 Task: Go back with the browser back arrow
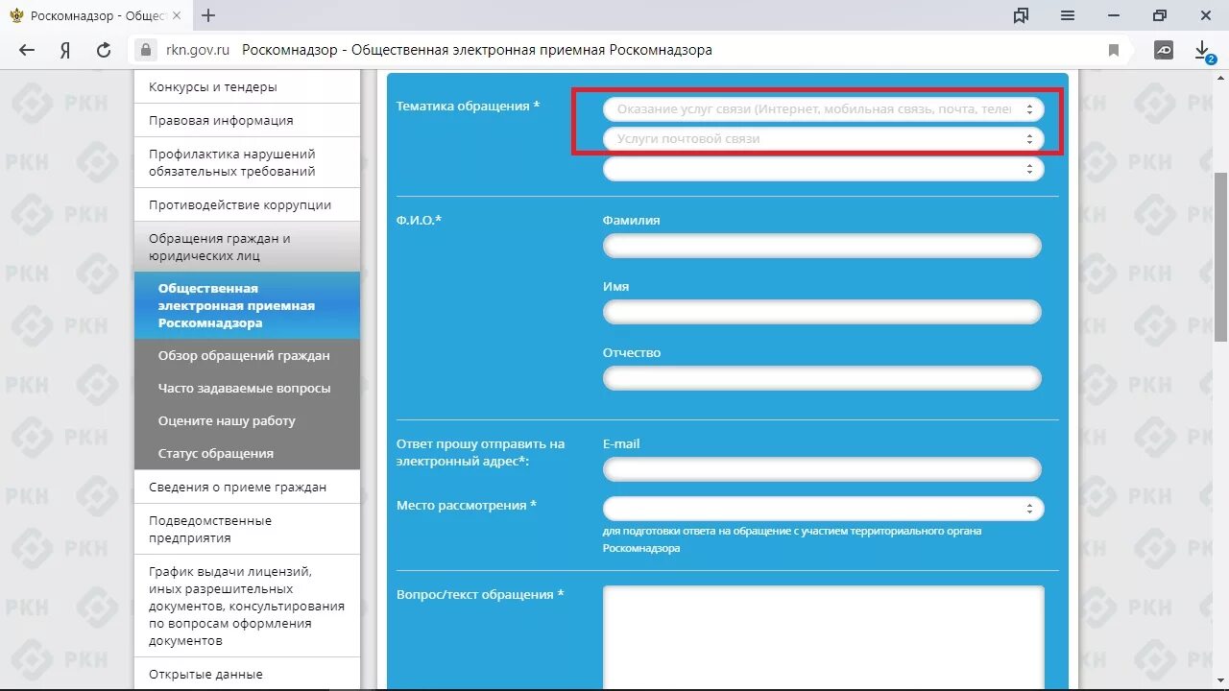click(27, 50)
